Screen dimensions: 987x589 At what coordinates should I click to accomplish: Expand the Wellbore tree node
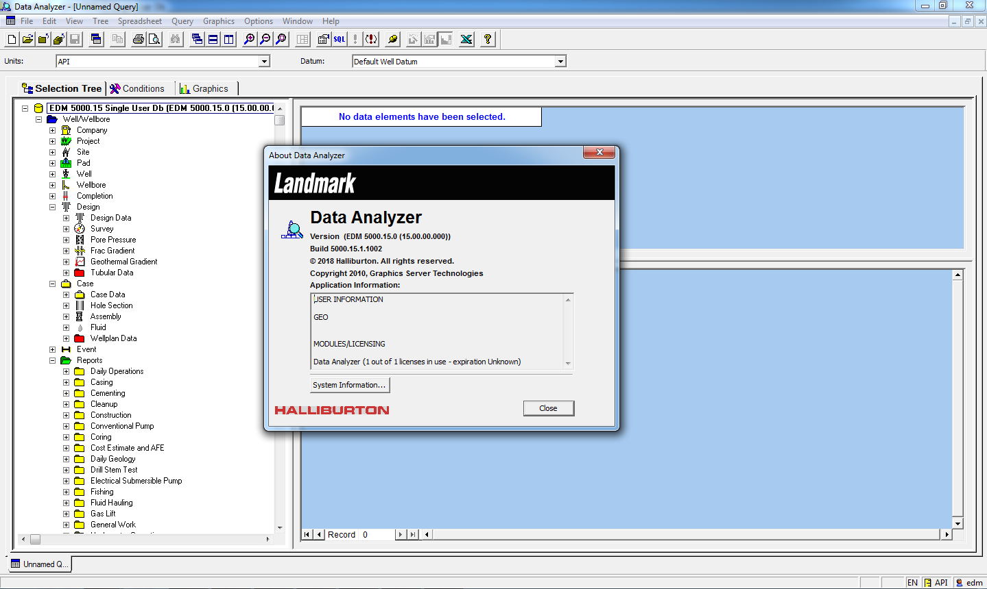pos(52,185)
